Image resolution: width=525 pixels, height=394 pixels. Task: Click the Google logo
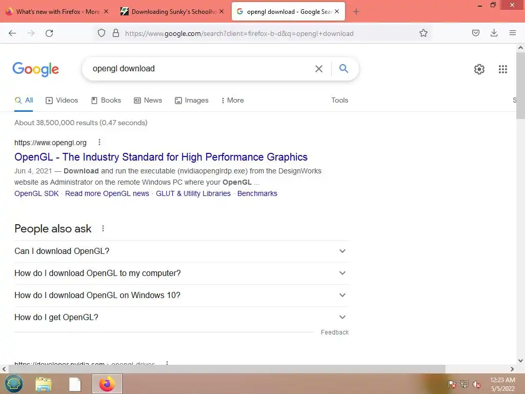coord(36,69)
